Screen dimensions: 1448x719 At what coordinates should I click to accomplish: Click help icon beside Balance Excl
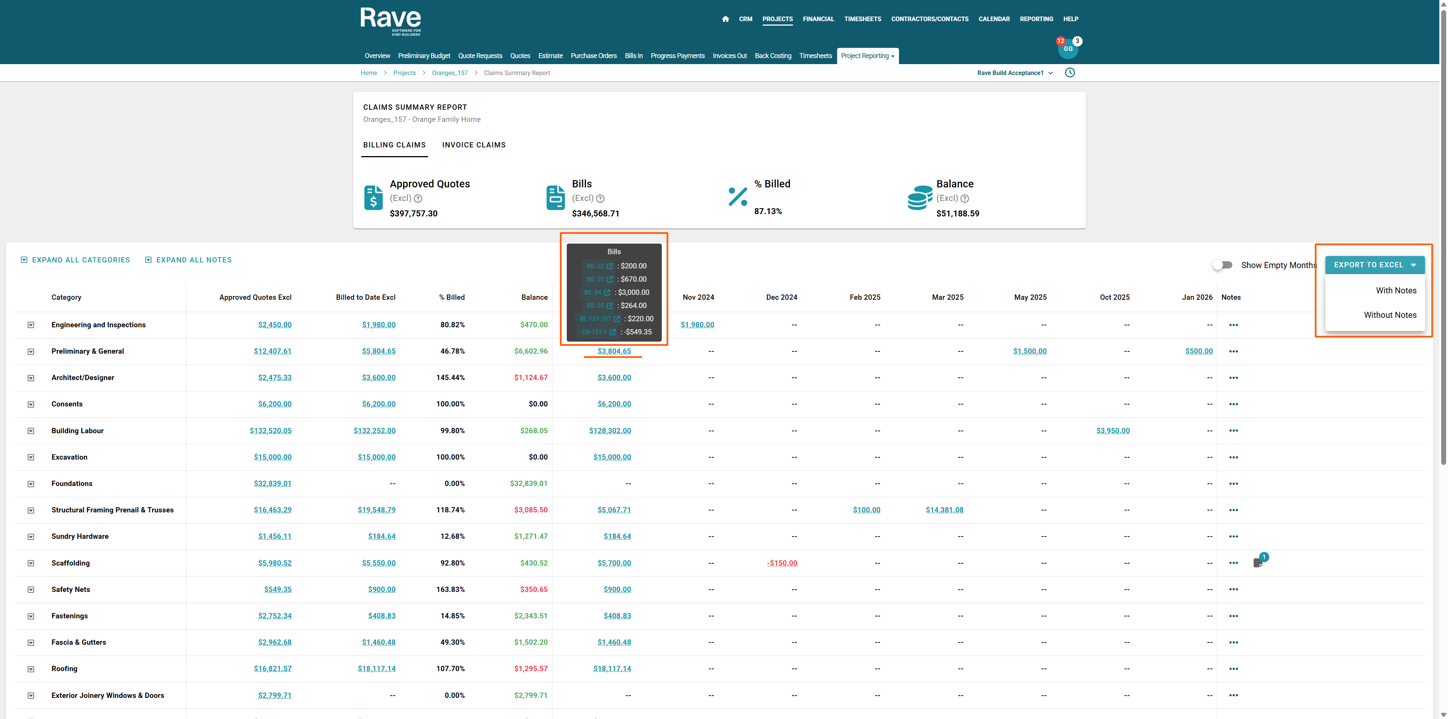coord(965,198)
